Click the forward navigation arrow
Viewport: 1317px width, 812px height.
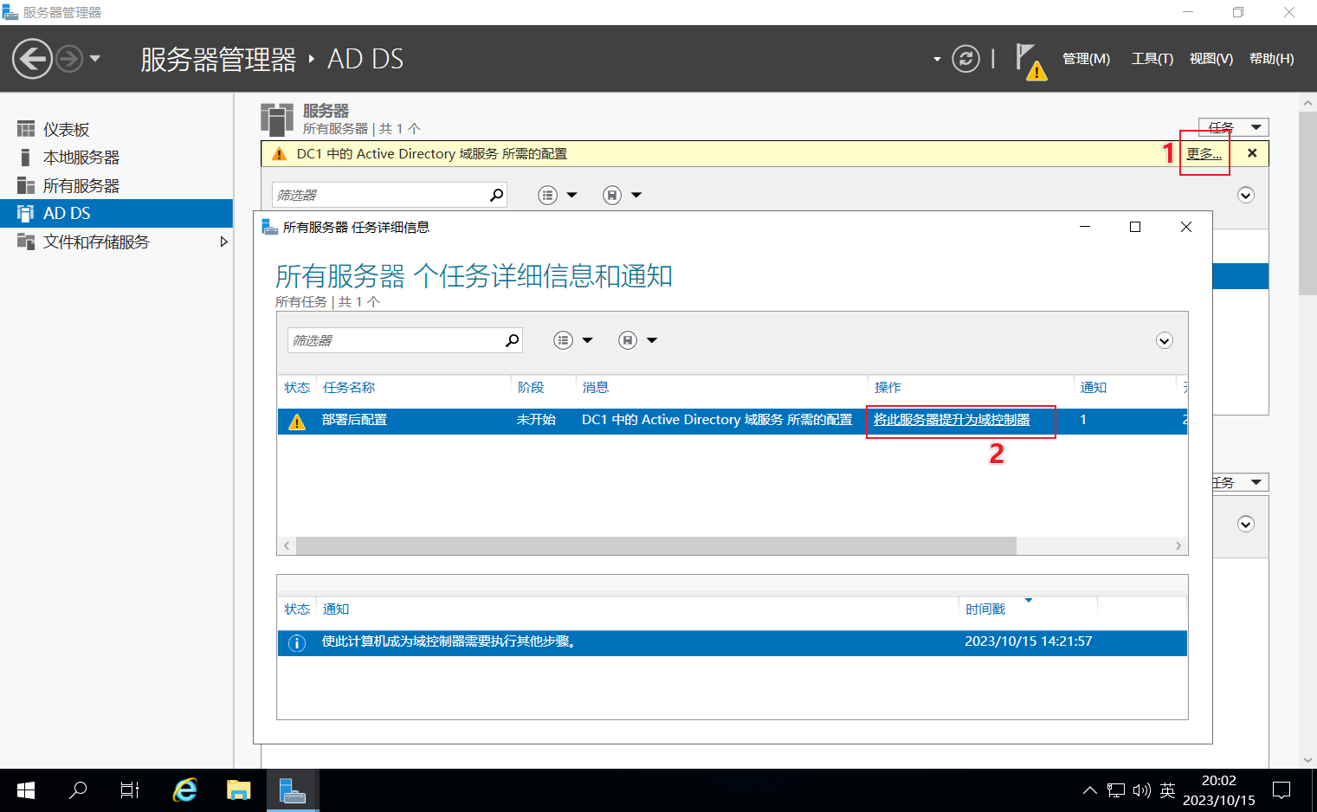[x=69, y=59]
